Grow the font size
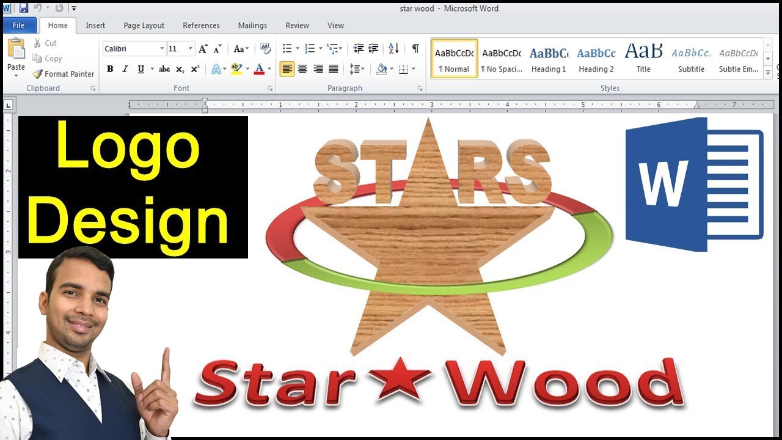 [x=203, y=49]
